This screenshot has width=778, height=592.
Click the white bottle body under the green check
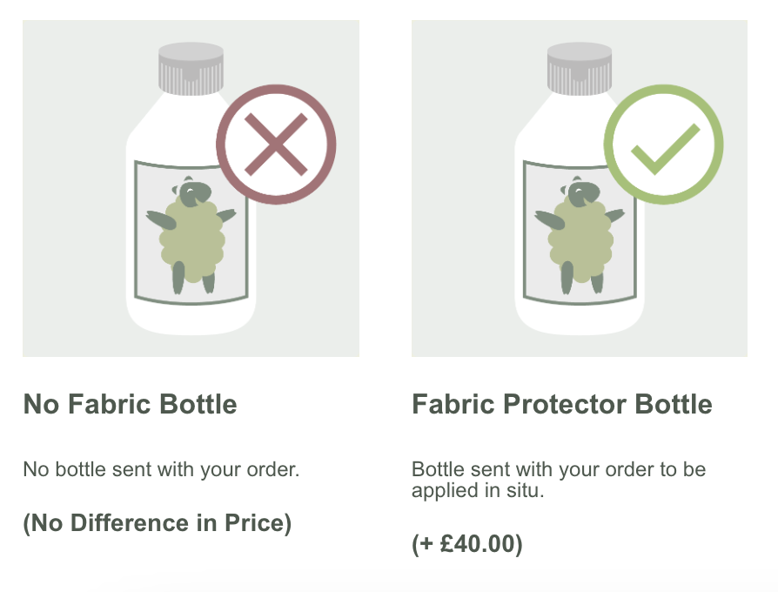click(x=580, y=318)
